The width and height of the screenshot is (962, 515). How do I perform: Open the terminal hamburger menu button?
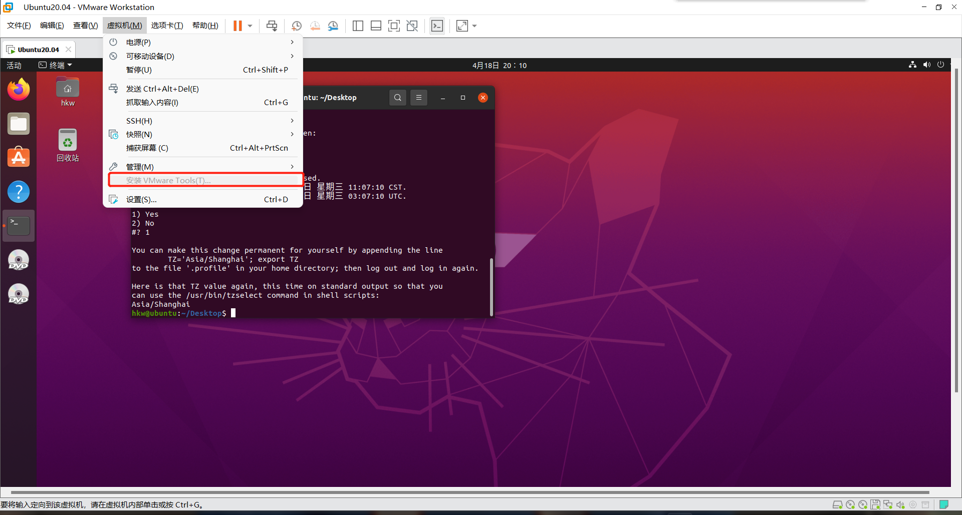click(x=419, y=98)
